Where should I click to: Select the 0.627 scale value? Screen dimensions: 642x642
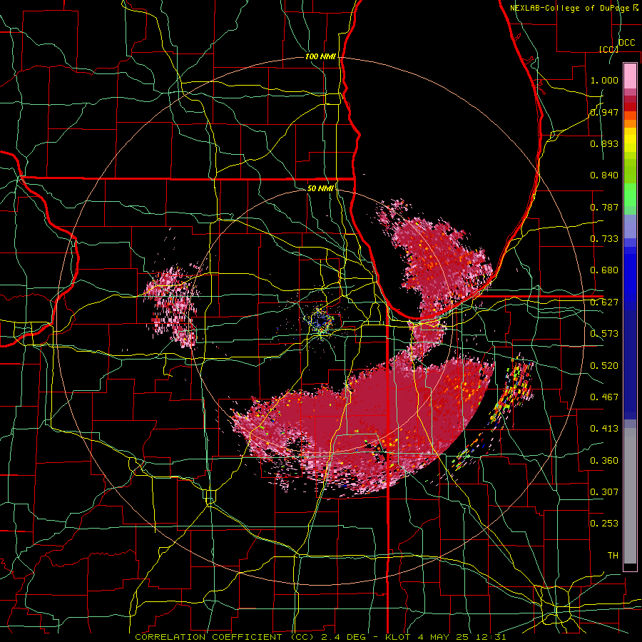click(604, 302)
